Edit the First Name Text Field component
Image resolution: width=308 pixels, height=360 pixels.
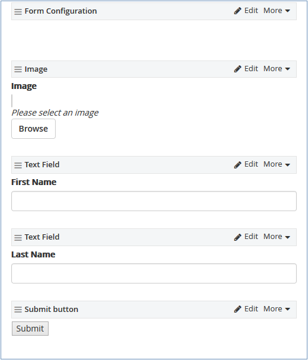pos(246,164)
